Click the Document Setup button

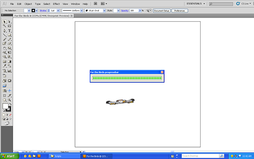[162, 11]
